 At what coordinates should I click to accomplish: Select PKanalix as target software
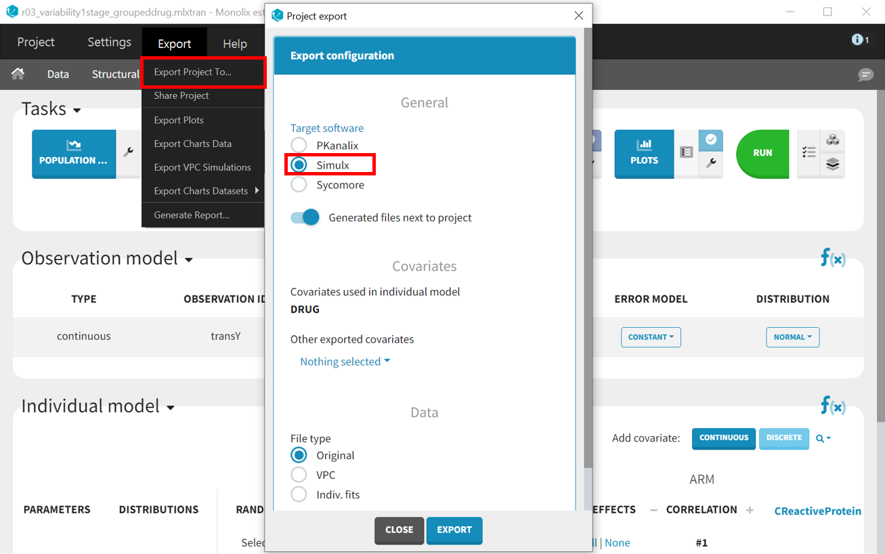pos(299,146)
